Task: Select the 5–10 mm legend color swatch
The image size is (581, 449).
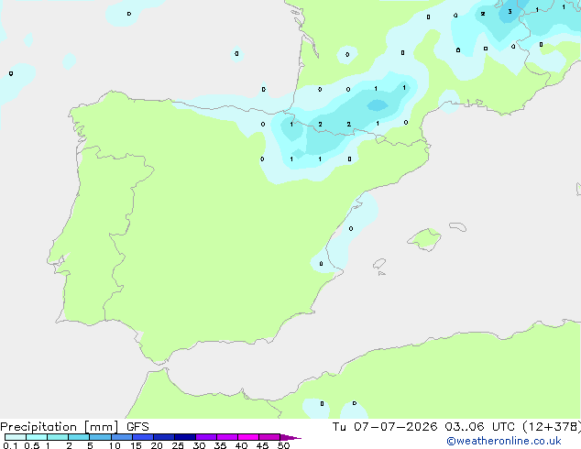Action: (x=100, y=437)
